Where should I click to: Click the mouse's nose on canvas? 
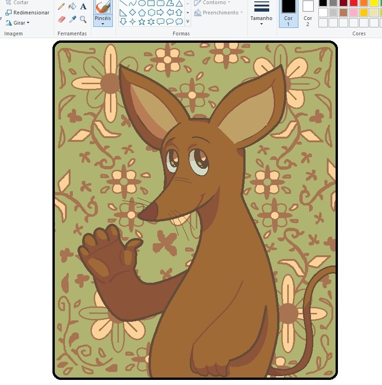pos(145,214)
